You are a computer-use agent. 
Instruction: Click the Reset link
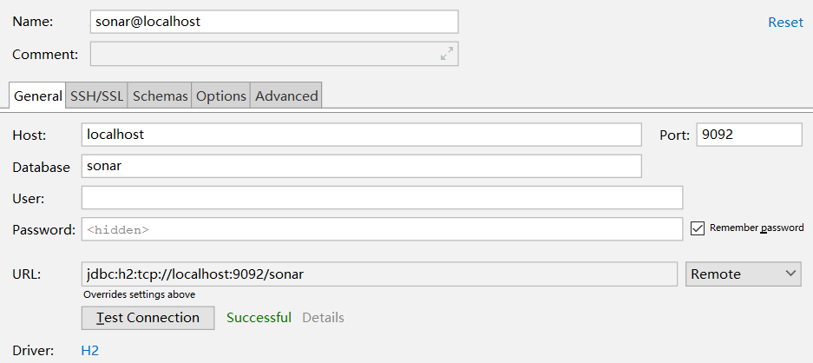click(785, 23)
